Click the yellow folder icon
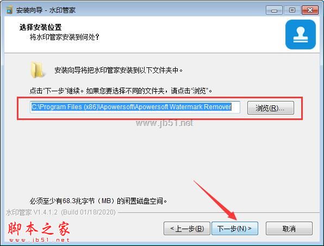Viewport: 324px width, 246px height. (37, 70)
